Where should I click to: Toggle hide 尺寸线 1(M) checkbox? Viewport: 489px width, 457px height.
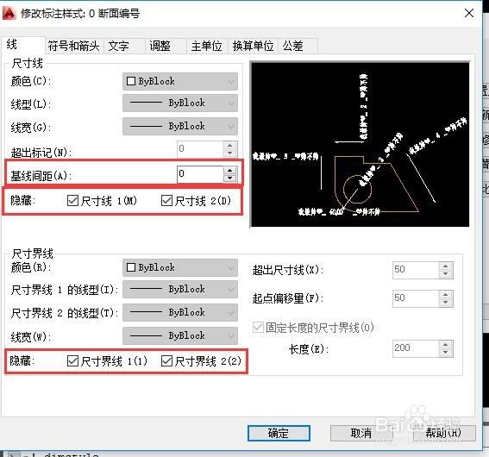(72, 200)
